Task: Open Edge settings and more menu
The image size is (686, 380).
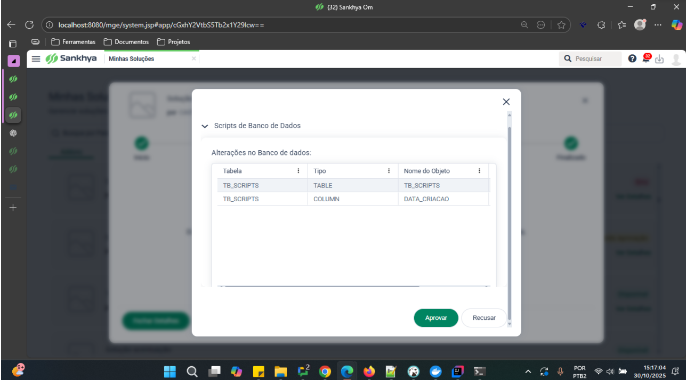Action: (x=658, y=25)
